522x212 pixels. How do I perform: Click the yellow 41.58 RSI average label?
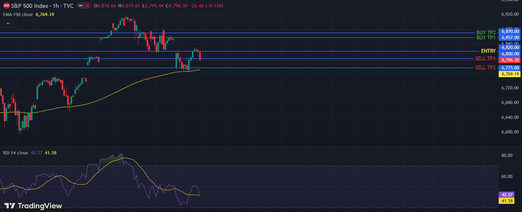[507, 201]
